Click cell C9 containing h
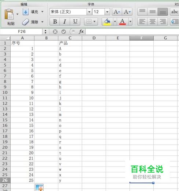Image resolution: width=179 pixels, height=191 pixels. point(70,87)
